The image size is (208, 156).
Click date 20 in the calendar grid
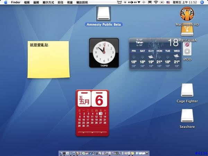(x=101, y=120)
